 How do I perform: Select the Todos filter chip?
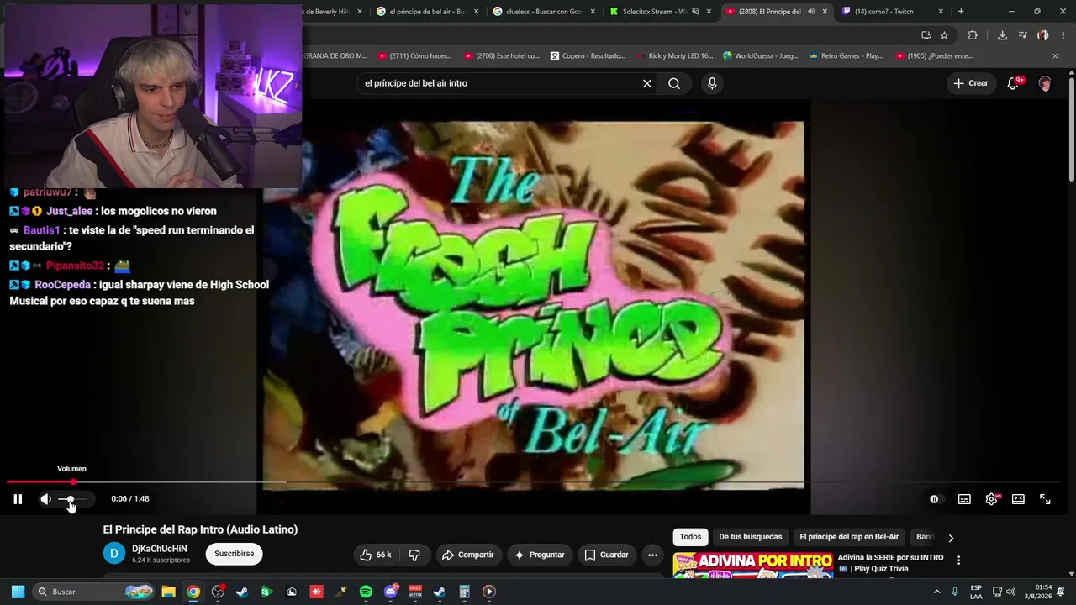pyautogui.click(x=690, y=537)
